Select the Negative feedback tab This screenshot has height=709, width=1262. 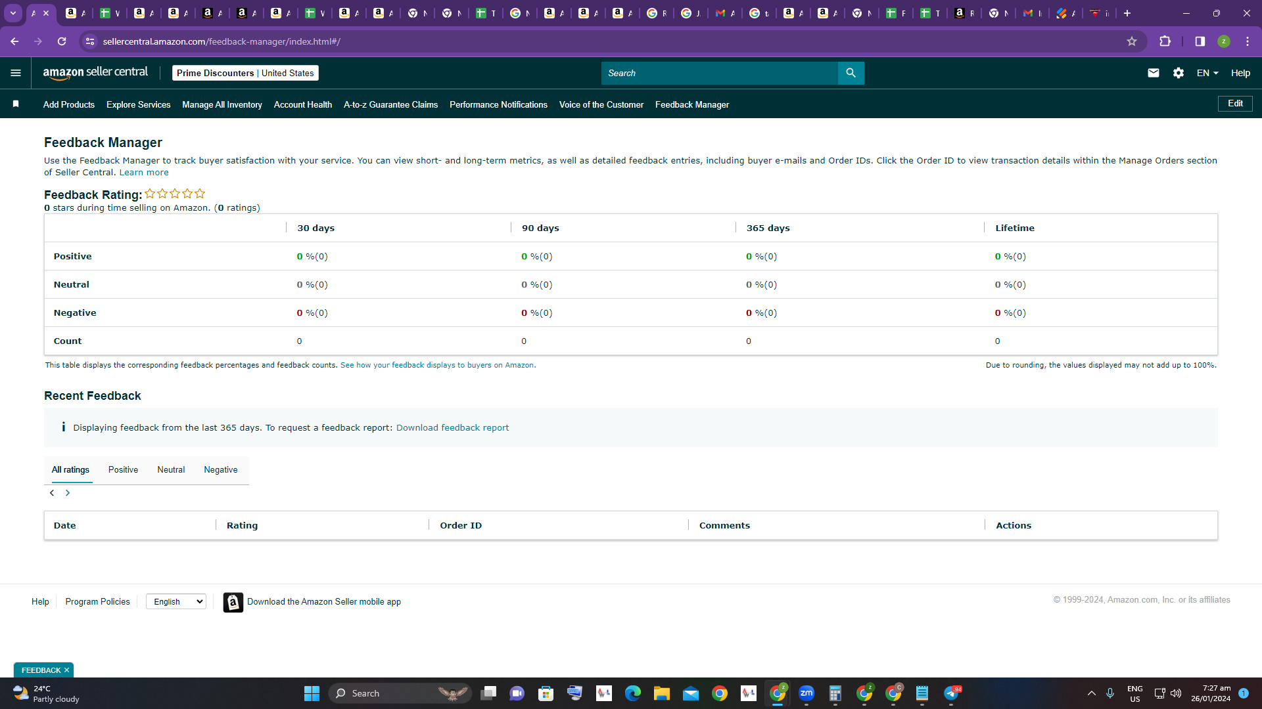coord(221,470)
